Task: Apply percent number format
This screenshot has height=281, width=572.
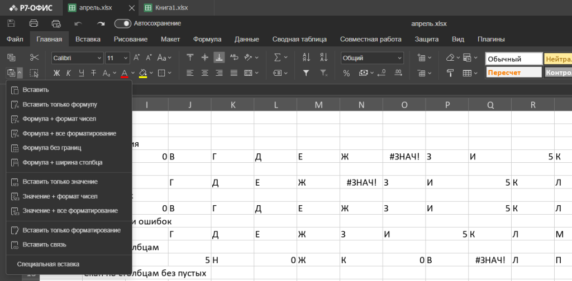Action: tap(346, 73)
